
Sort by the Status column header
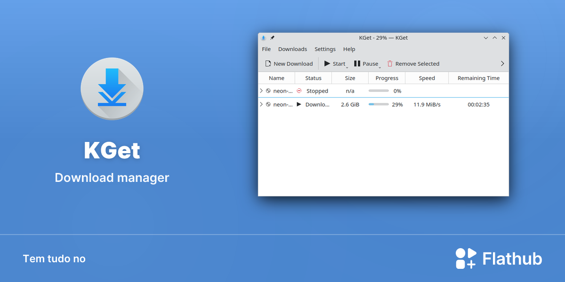(314, 78)
